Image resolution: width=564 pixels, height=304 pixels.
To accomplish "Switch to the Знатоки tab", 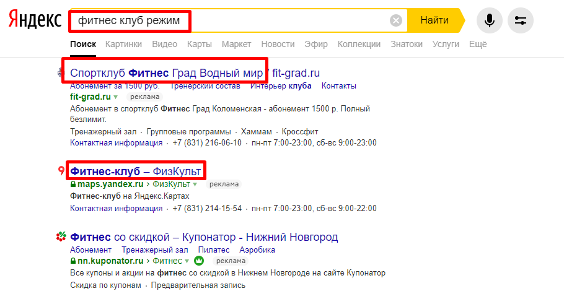I will tap(407, 44).
